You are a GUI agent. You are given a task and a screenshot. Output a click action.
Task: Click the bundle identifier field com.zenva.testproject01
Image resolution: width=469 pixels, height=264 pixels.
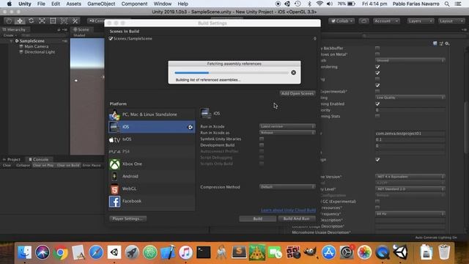[410, 133]
